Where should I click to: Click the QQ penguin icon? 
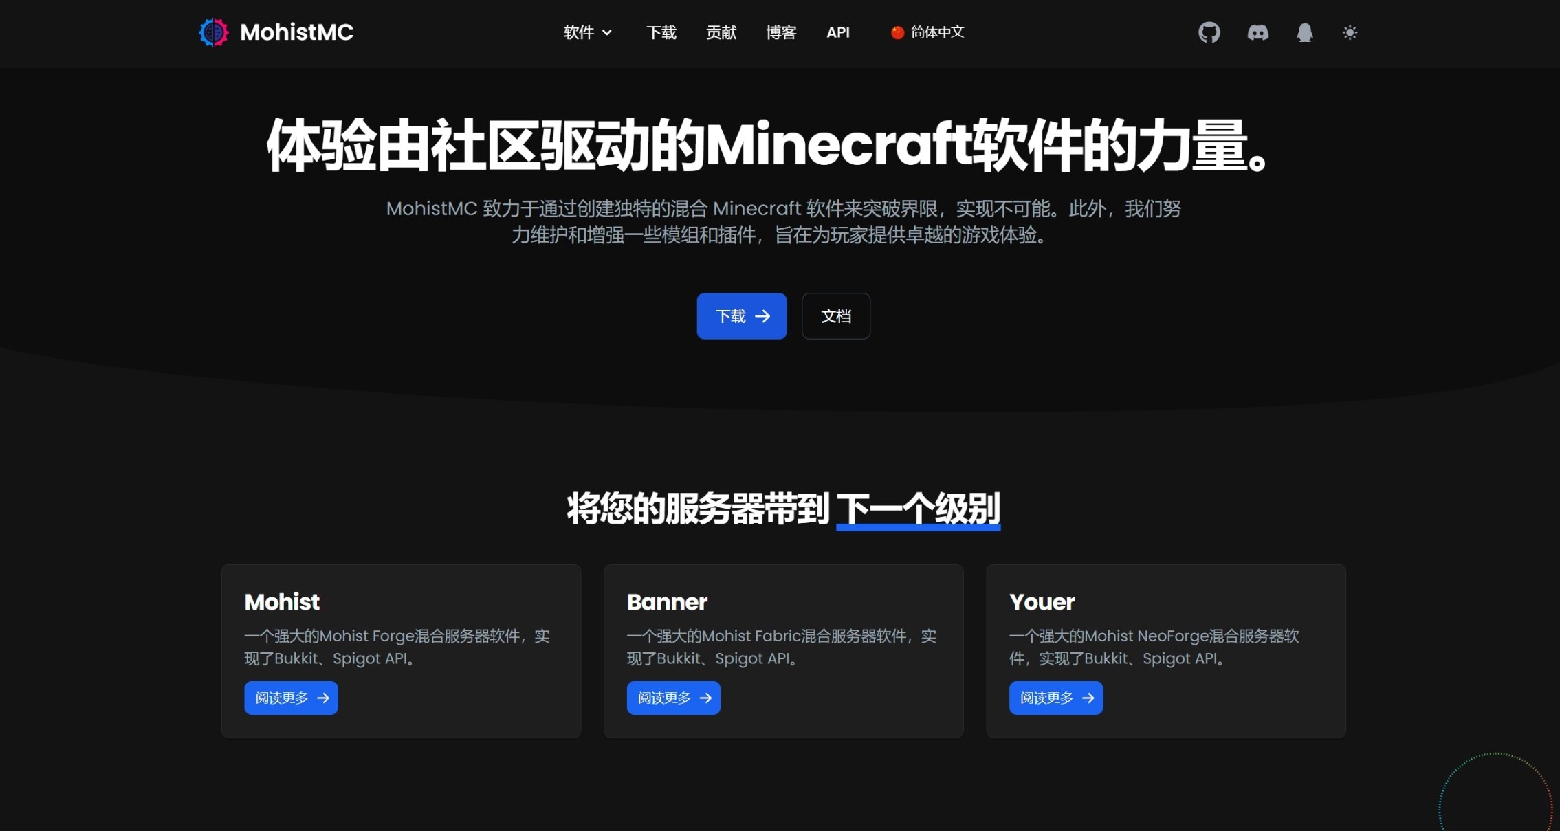pos(1305,32)
